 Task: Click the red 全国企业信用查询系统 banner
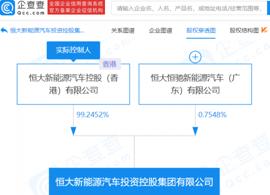[76, 7]
